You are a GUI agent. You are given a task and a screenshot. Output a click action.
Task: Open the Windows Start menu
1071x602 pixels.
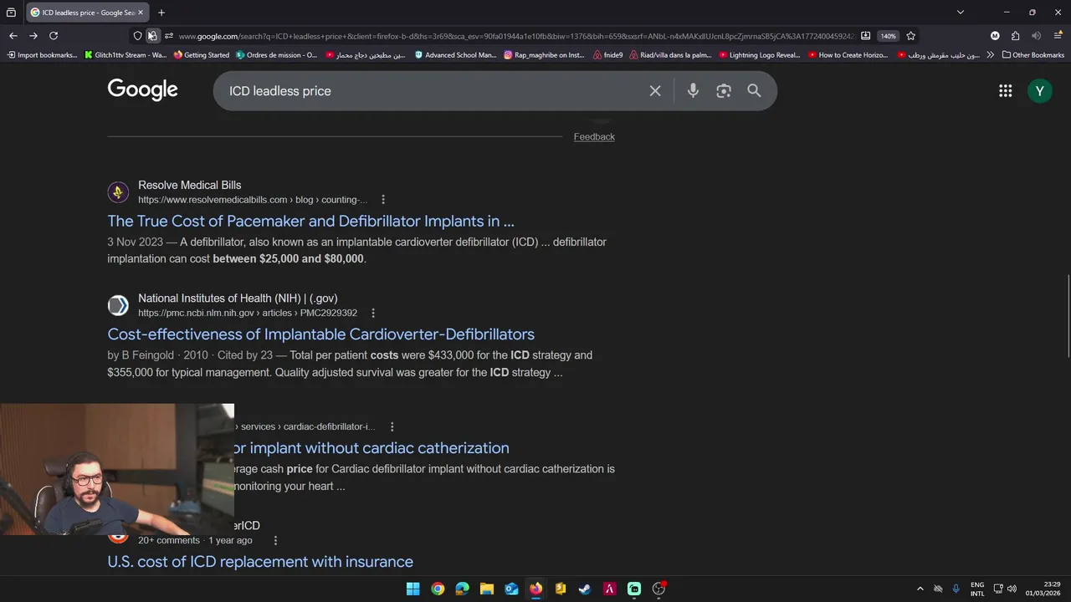[413, 589]
